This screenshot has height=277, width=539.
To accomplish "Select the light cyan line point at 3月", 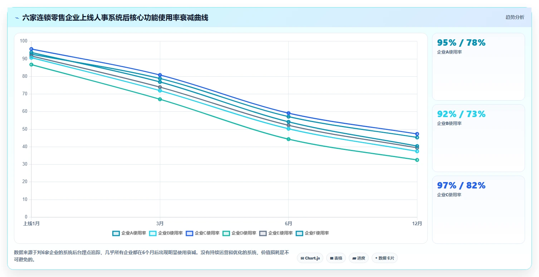I will coord(160,91).
